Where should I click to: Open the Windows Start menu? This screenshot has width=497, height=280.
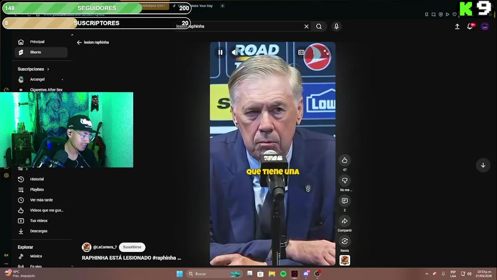179,274
